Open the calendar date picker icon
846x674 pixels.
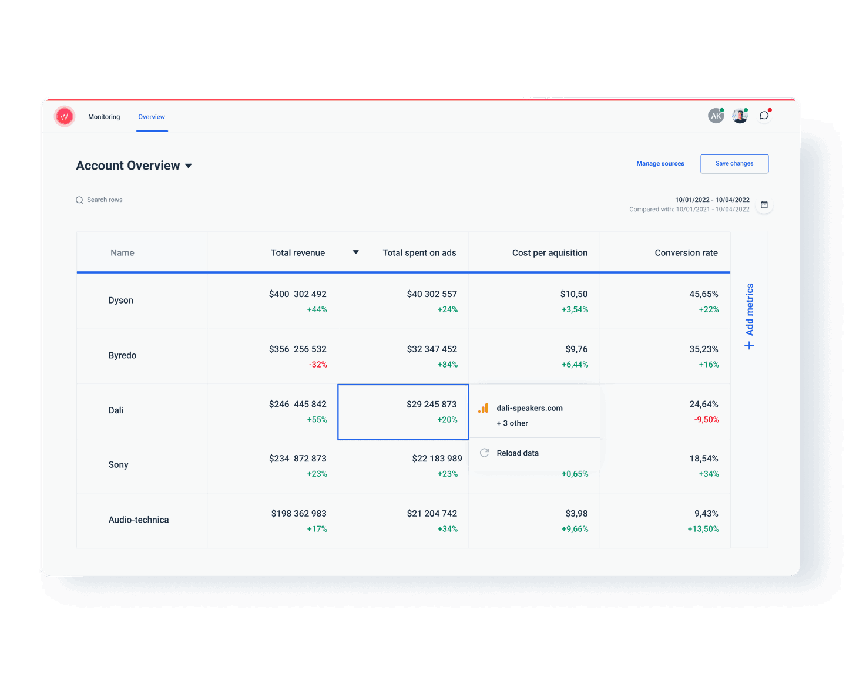point(764,204)
